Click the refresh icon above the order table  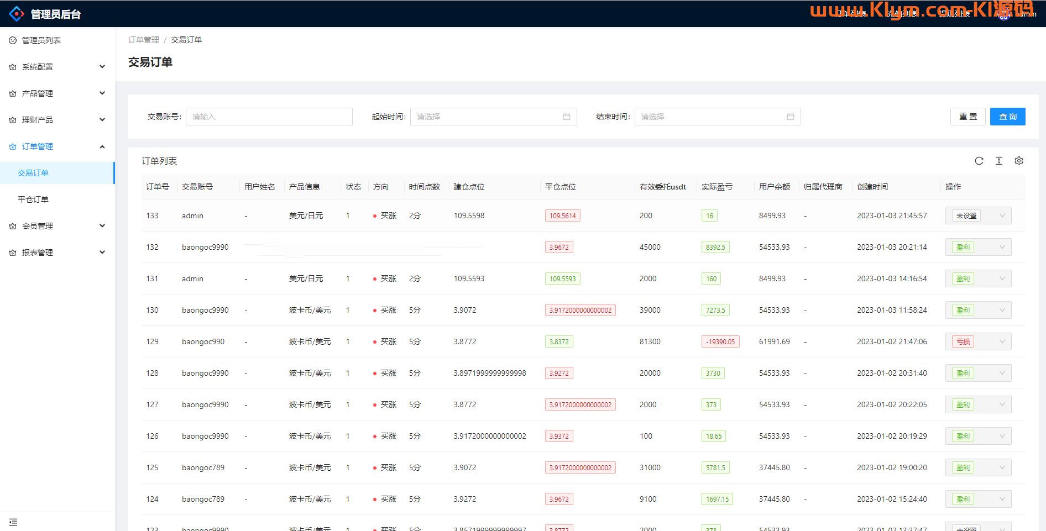(979, 161)
